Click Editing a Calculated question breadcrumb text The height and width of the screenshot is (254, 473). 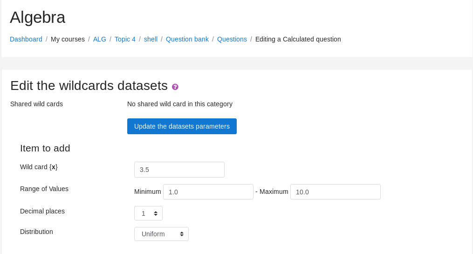[298, 39]
